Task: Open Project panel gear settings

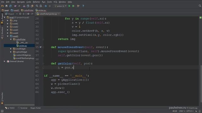Action: tap(28, 14)
